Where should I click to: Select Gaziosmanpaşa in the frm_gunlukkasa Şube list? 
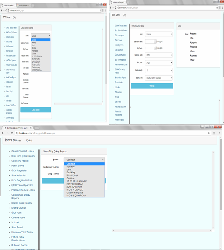click(x=75, y=193)
